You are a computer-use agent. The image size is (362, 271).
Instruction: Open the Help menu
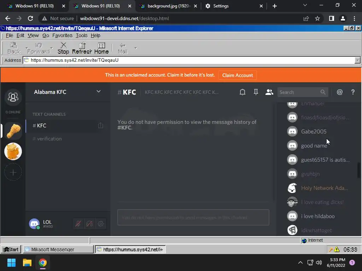(95, 36)
